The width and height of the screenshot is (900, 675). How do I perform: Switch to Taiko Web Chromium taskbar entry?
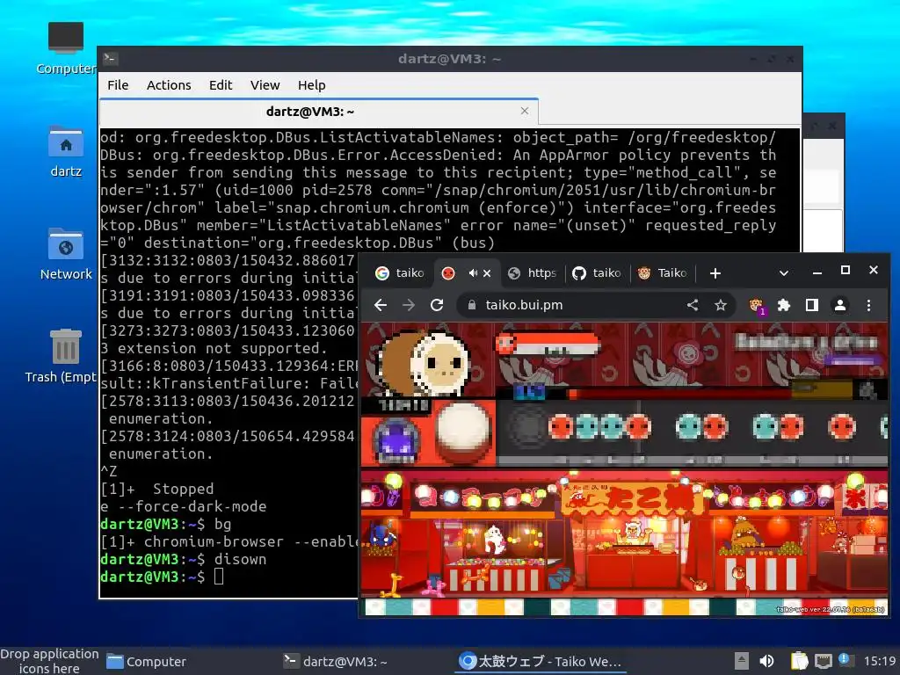tap(541, 661)
